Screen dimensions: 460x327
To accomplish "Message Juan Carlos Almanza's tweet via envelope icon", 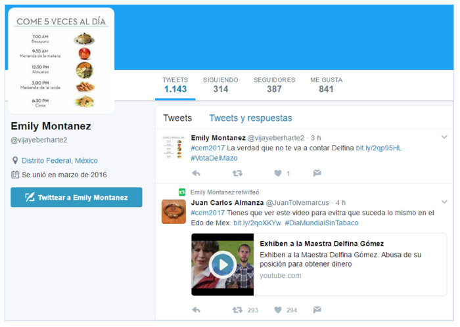I will tap(317, 310).
